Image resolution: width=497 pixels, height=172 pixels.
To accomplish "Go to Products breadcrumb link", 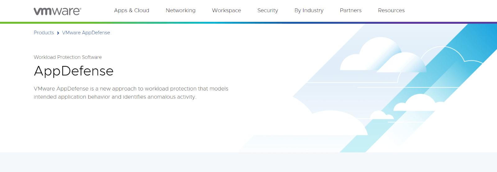I will tap(44, 33).
